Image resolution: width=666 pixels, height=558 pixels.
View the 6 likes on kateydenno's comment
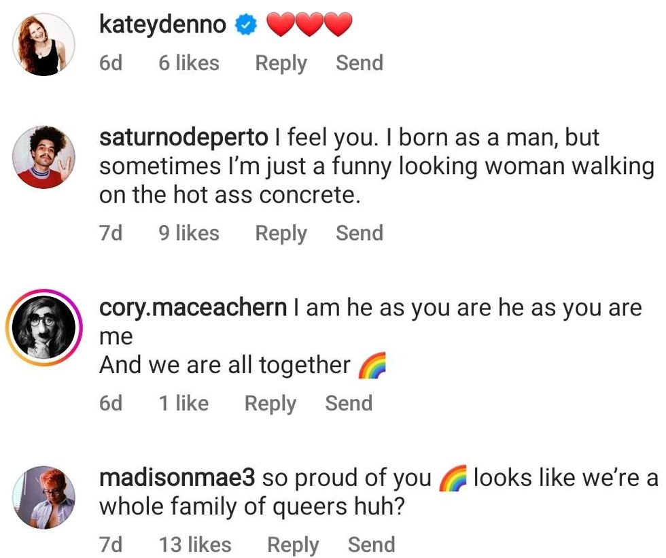tap(189, 63)
